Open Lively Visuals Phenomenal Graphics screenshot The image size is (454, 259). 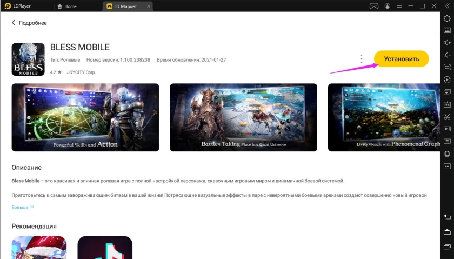point(384,117)
